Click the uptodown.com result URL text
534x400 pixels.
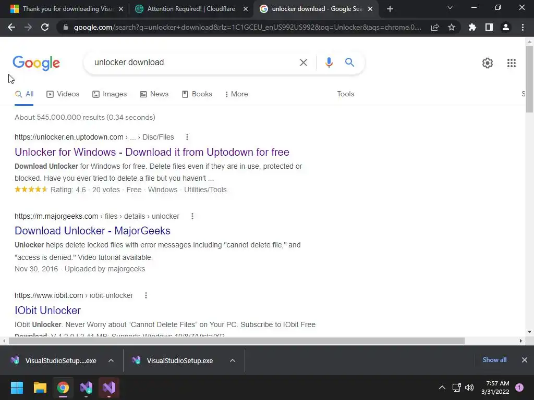69,137
